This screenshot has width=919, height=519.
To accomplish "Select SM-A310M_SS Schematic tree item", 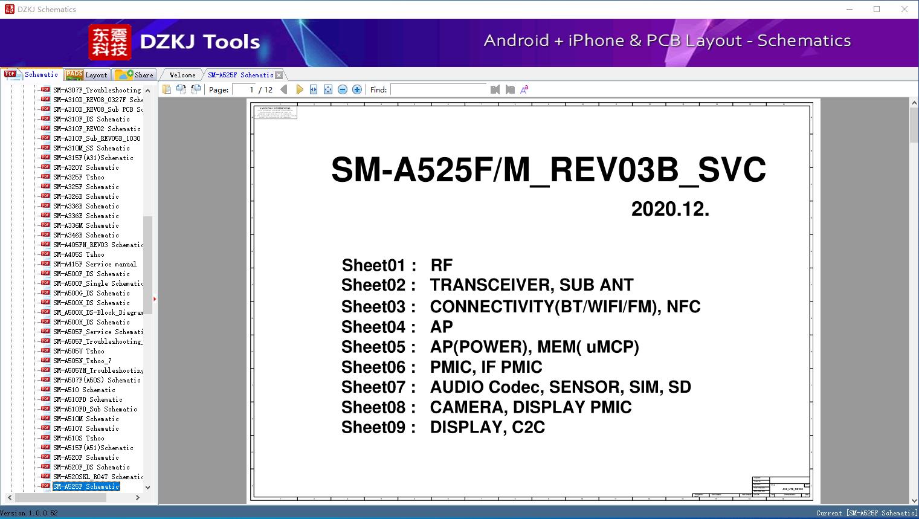I will point(91,148).
